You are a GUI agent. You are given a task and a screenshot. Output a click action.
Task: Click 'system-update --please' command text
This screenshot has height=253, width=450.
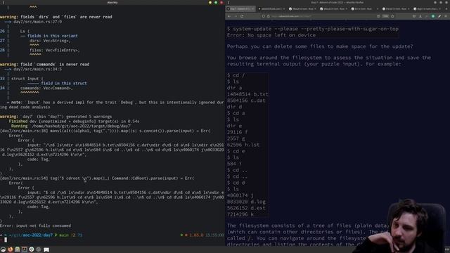coord(312,29)
